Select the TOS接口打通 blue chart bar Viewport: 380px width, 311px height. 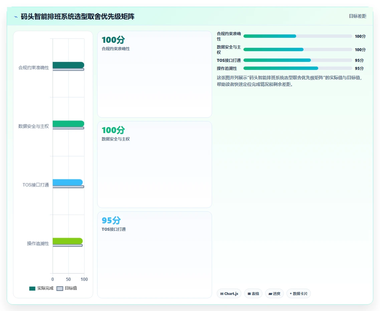tap(67, 182)
